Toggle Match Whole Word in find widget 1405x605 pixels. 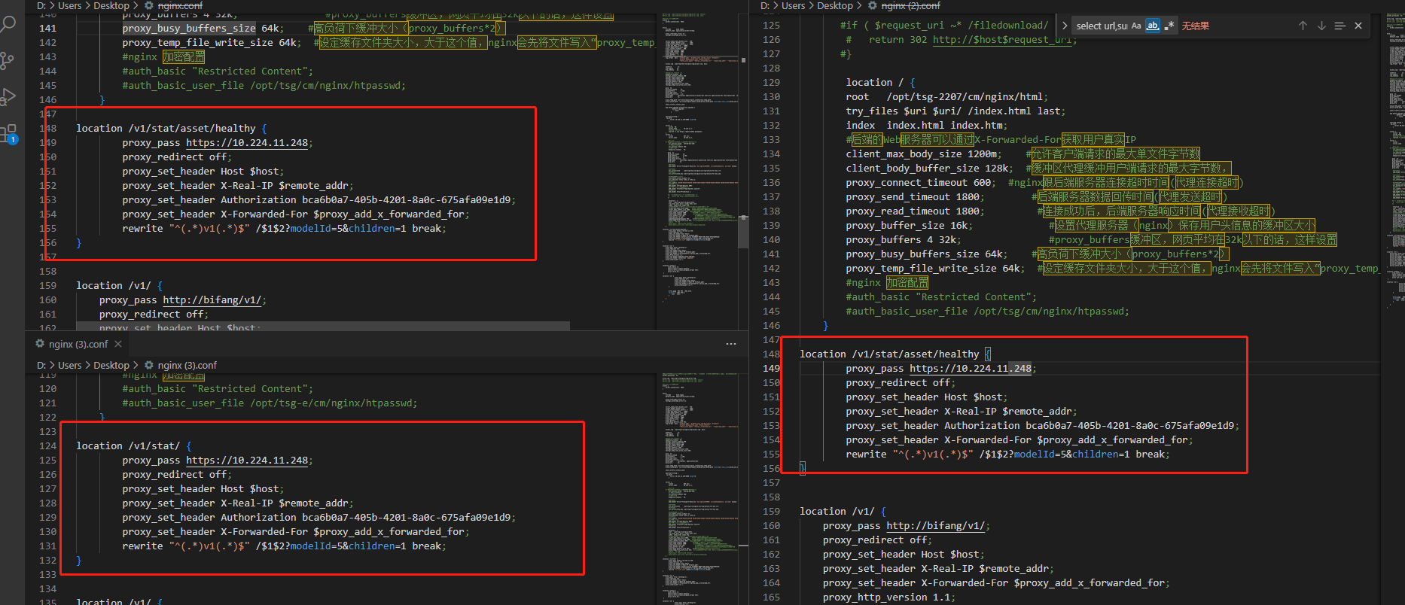click(x=1153, y=26)
